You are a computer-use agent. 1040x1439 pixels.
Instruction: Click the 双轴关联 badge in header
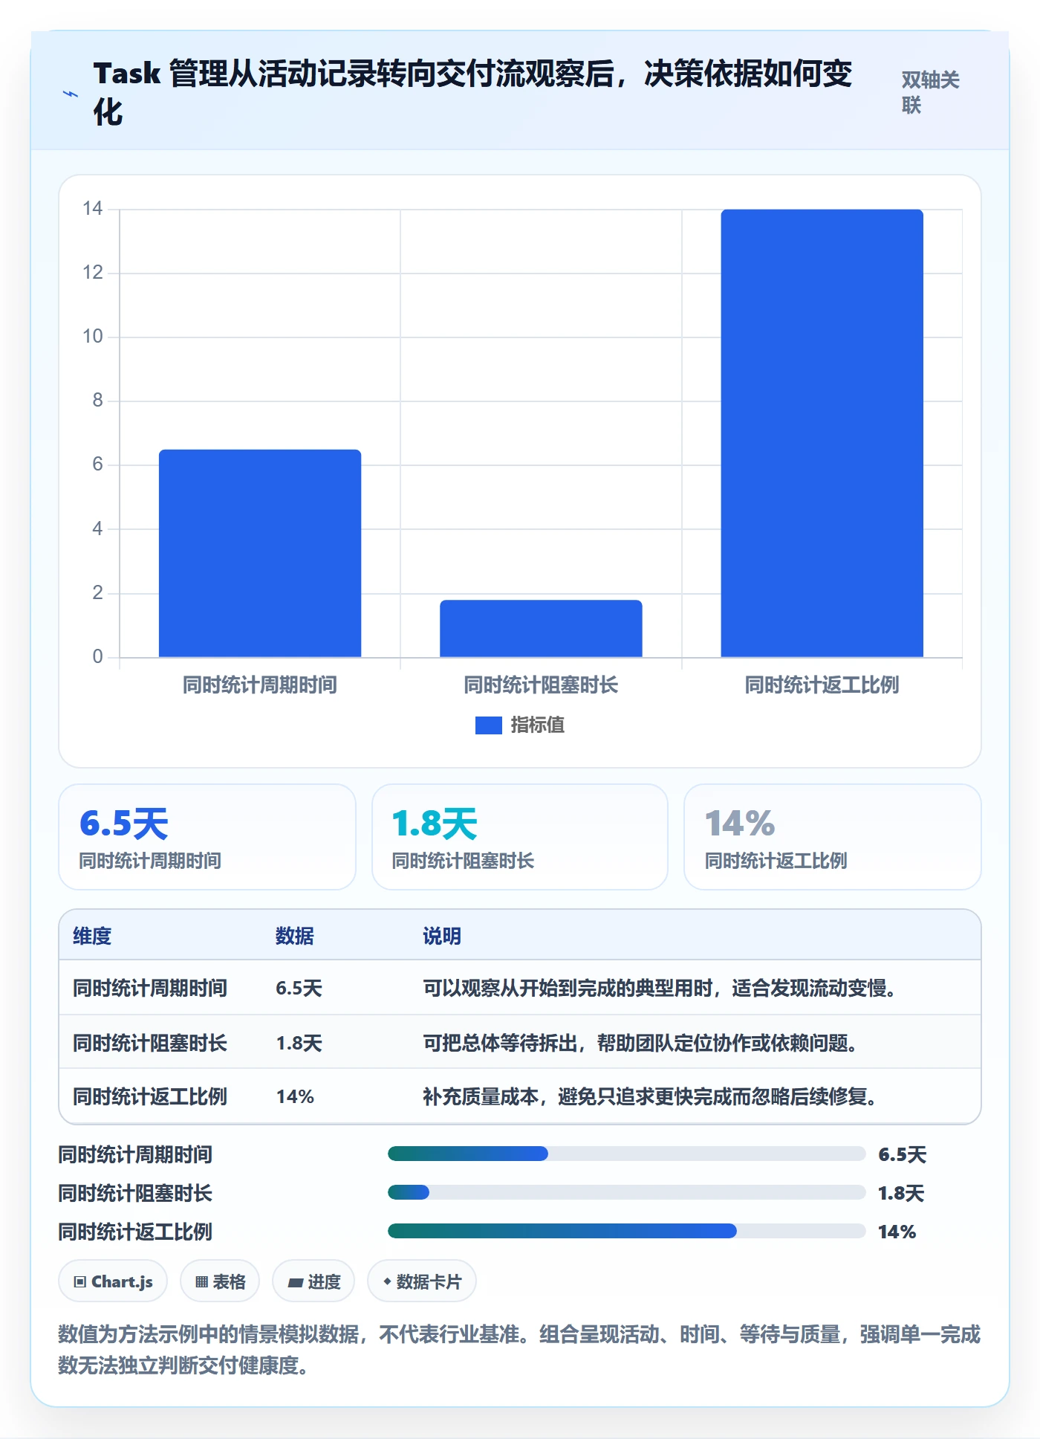point(930,92)
